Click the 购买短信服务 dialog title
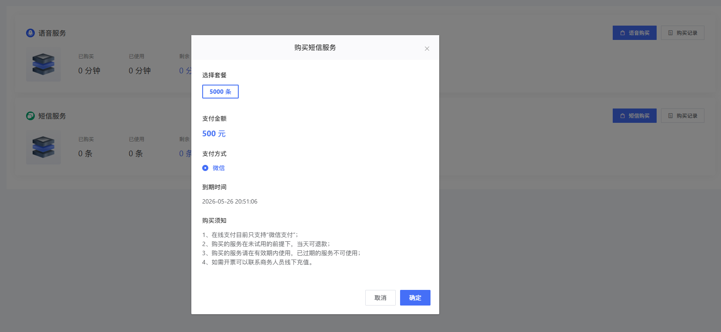Image resolution: width=721 pixels, height=332 pixels. pos(315,48)
